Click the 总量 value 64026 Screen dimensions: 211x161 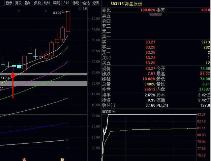click(150, 84)
